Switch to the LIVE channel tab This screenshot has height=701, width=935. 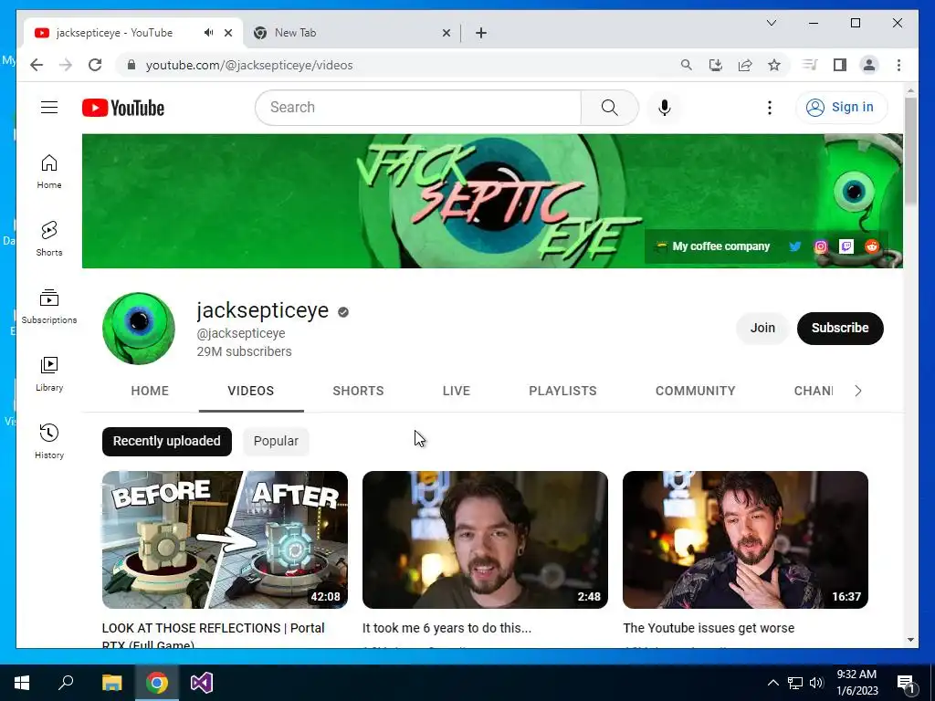(457, 391)
